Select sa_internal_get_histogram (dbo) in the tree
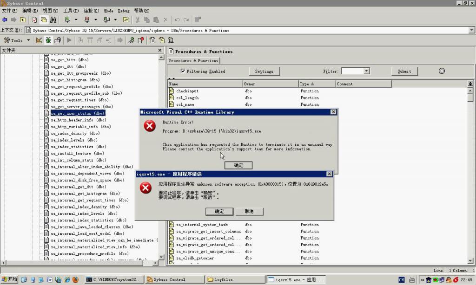 [x=86, y=194]
